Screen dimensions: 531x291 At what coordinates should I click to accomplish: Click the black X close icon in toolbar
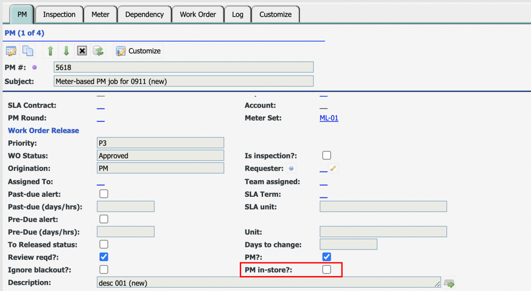[82, 51]
